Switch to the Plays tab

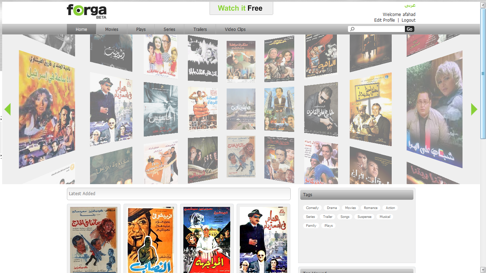[x=141, y=29]
